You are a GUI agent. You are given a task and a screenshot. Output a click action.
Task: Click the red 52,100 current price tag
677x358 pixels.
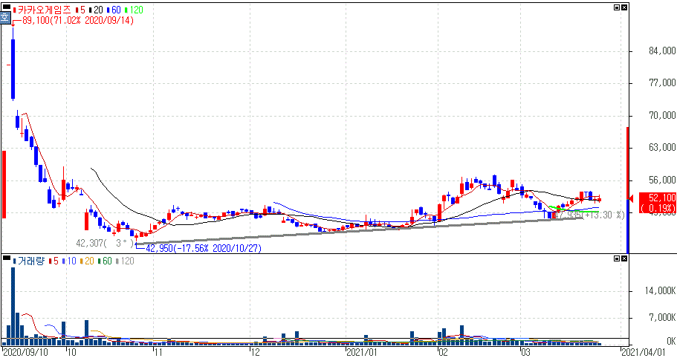pyautogui.click(x=658, y=203)
